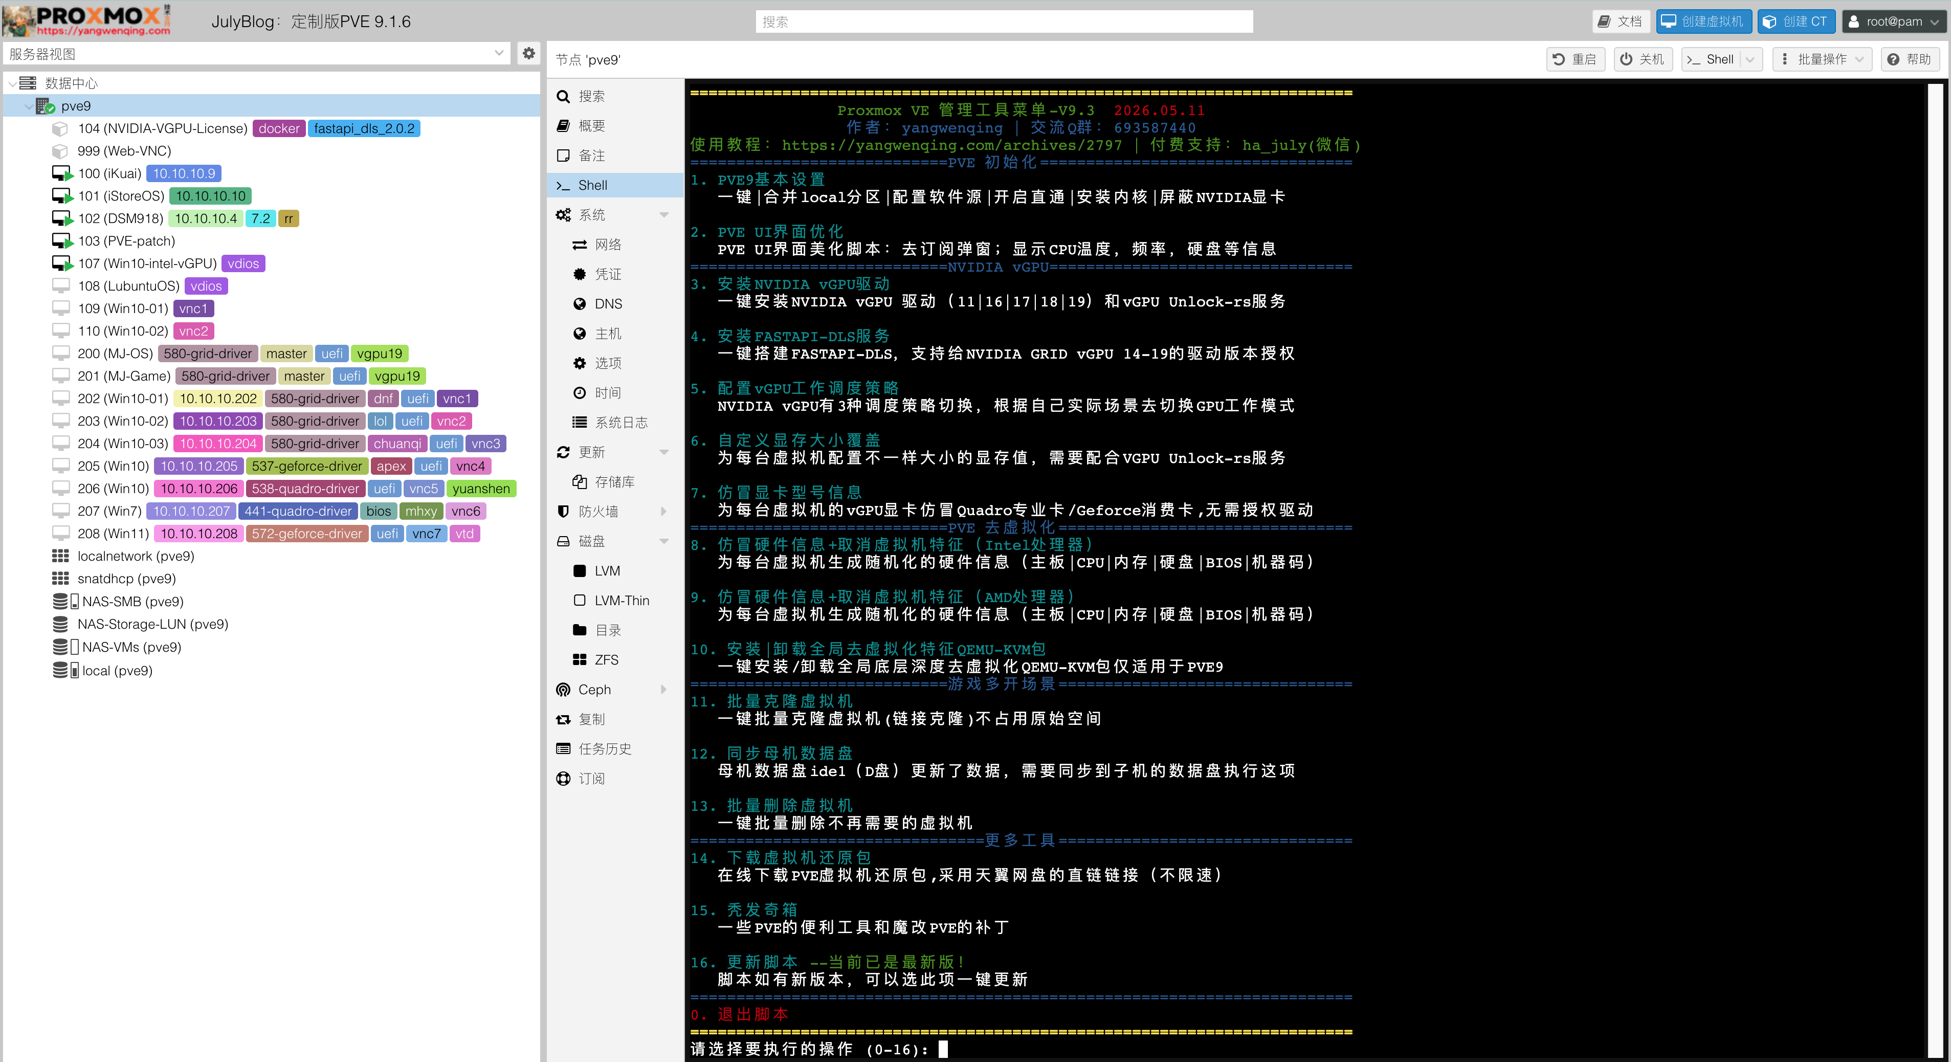
Task: Click the DNS globe icon
Action: pyautogui.click(x=580, y=304)
